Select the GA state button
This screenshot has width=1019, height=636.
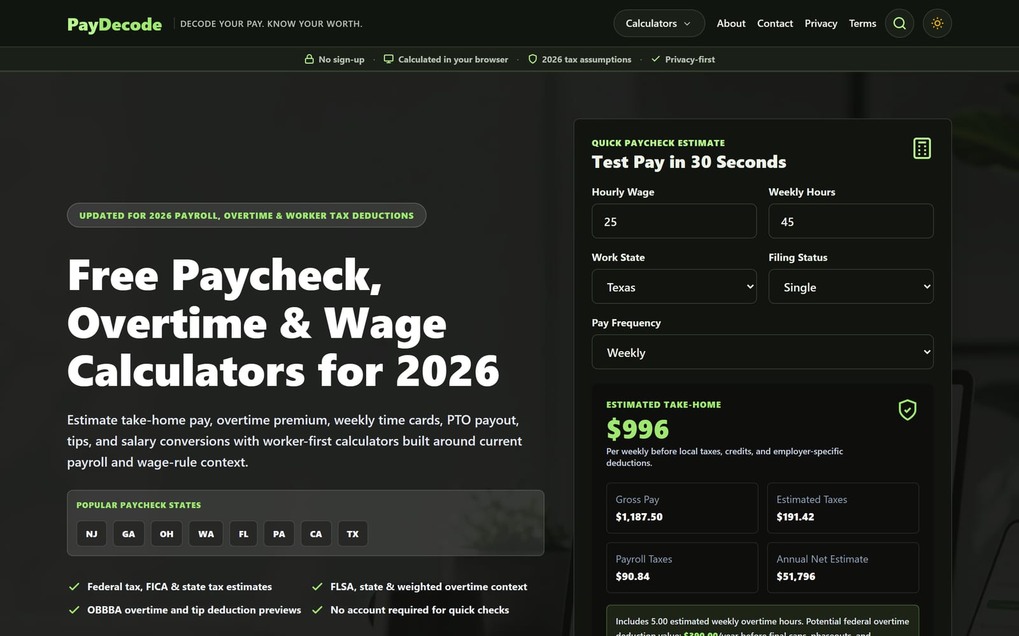(129, 534)
